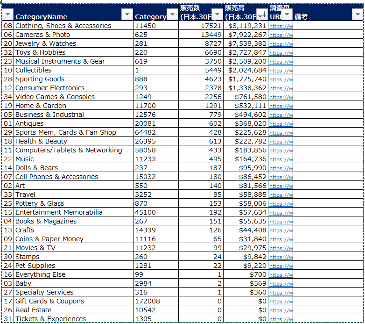Select the category ID cell 11450
The width and height of the screenshot is (365, 324).
coord(156,26)
